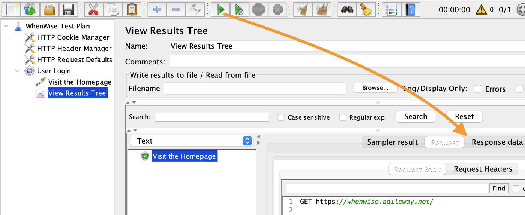Click the Shutdown test icon
The image size is (525, 215).
[x=277, y=9]
